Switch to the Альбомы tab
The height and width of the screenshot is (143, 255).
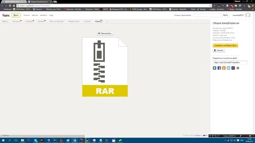[x=29, y=21]
